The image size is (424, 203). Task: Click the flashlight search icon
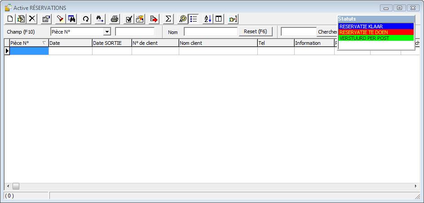point(61,19)
